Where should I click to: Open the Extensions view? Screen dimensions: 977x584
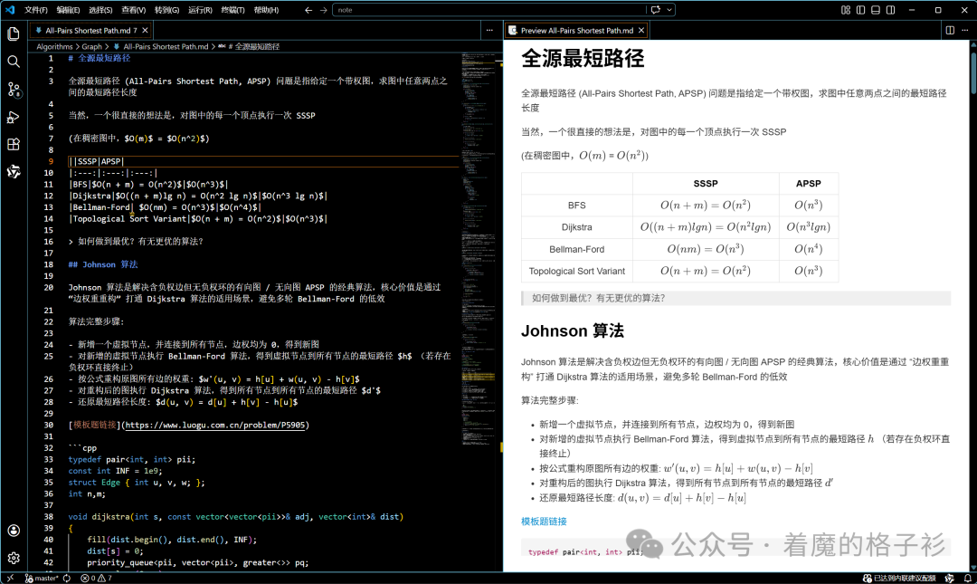tap(13, 144)
